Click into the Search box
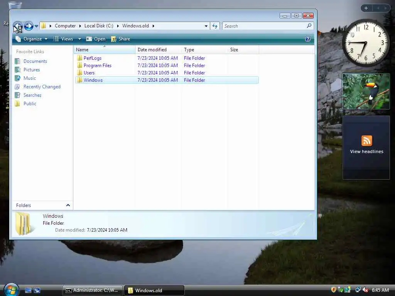395x296 pixels. tap(265, 26)
